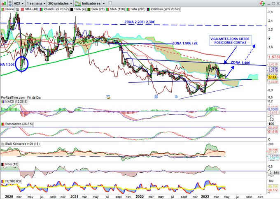280x199 pixels.
Task: Click the Precio color icon
Action: pyautogui.click(x=3, y=9)
